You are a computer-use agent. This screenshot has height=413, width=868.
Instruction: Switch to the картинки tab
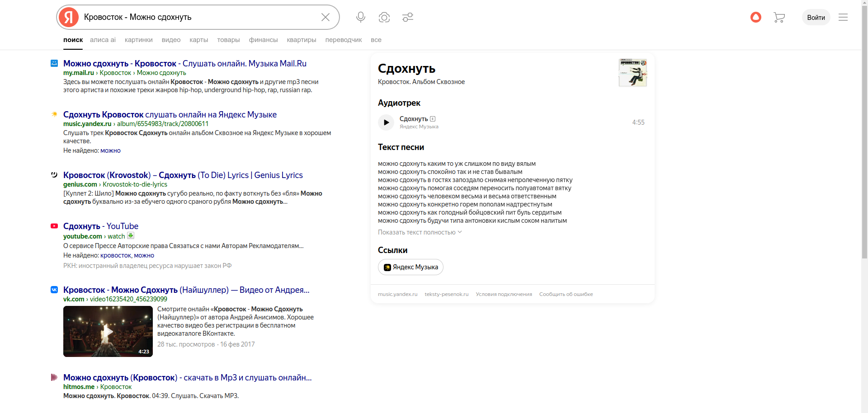tap(138, 40)
